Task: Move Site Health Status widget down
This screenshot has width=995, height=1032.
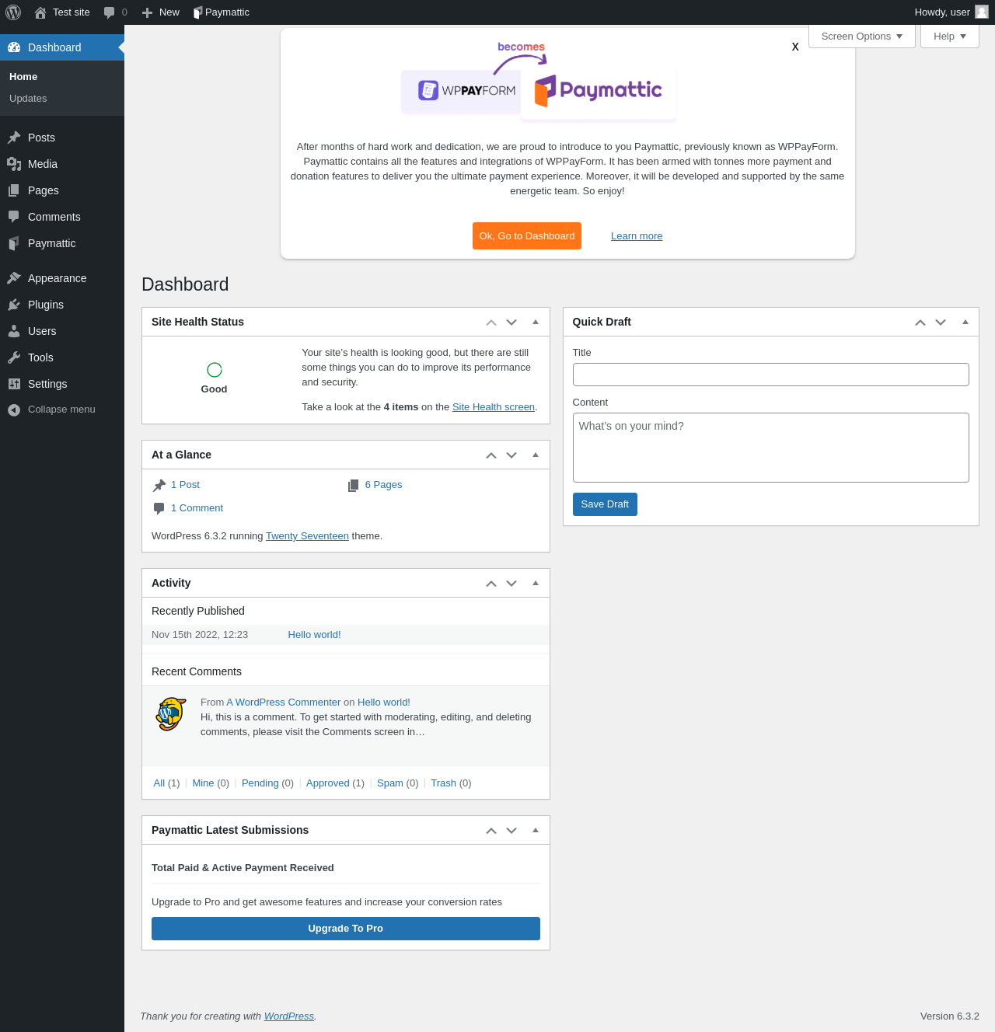Action: pos(511,322)
